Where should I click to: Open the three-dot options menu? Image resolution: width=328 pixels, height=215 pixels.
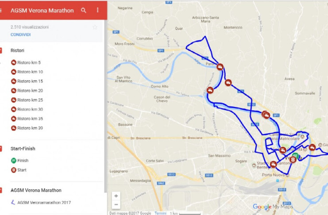pyautogui.click(x=97, y=10)
